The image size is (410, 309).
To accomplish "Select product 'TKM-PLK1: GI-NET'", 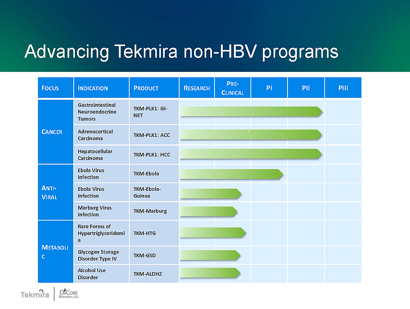I will [154, 112].
